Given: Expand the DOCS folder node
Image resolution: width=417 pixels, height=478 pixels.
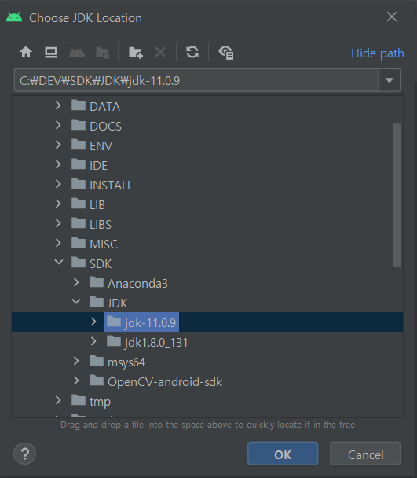Looking at the screenshot, I should click(x=58, y=125).
